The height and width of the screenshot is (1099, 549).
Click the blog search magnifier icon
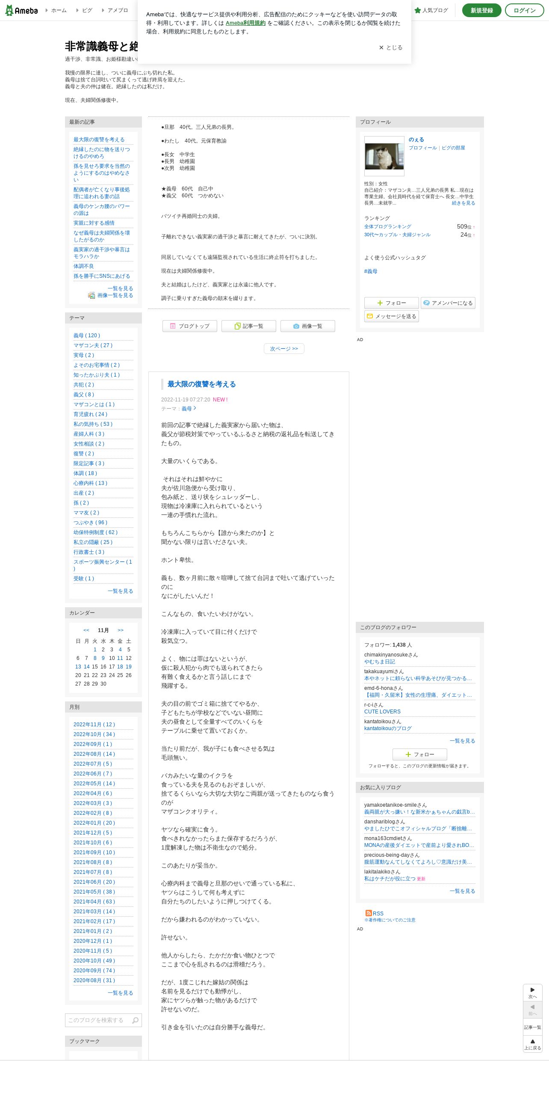(x=136, y=1020)
